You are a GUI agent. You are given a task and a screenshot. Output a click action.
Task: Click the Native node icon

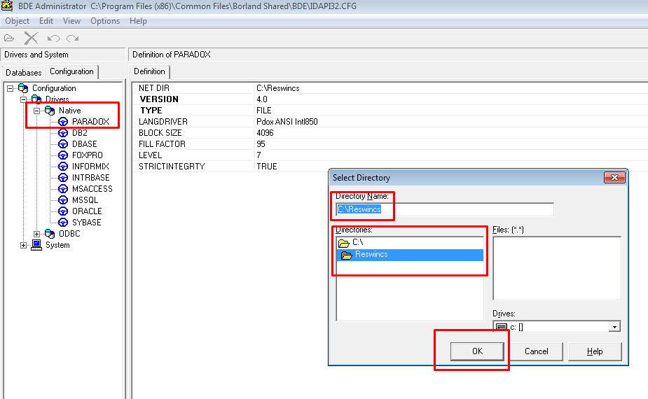(50, 111)
